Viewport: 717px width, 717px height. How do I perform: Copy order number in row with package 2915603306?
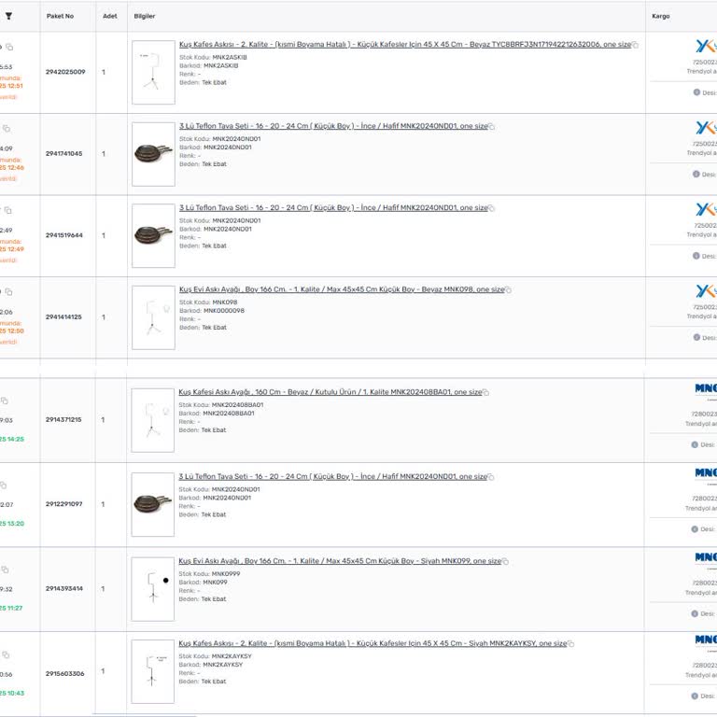tap(6, 654)
